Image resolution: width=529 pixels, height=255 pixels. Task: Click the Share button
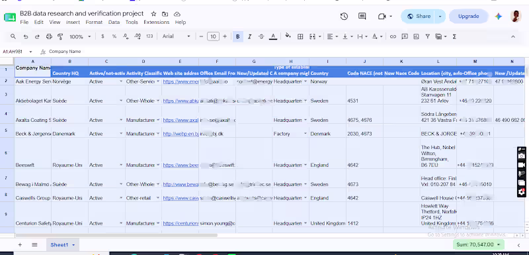[x=419, y=16]
